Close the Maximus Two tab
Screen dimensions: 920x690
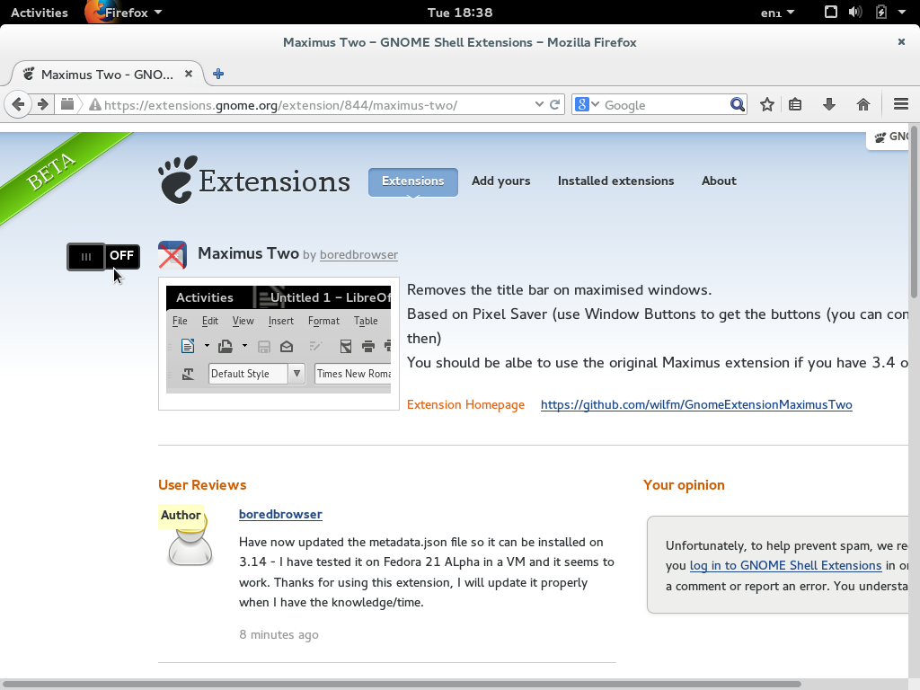(x=189, y=74)
